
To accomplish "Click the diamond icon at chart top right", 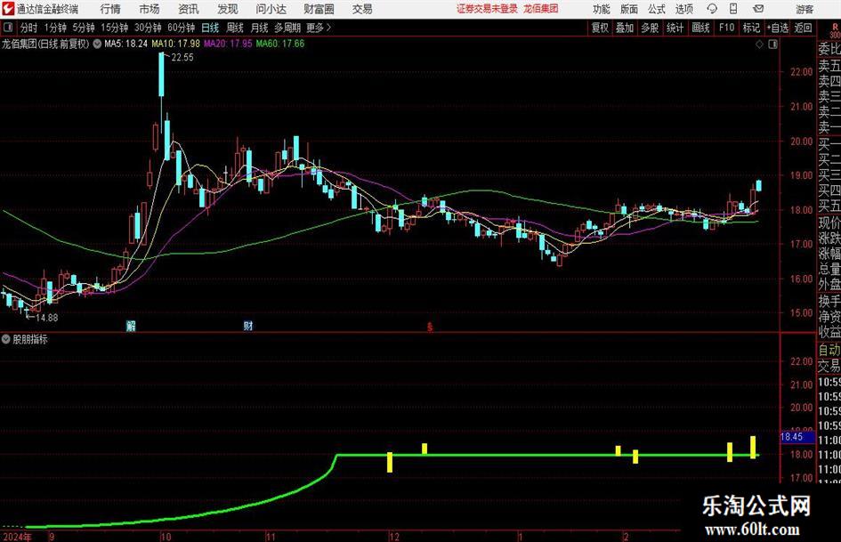I will [x=759, y=44].
